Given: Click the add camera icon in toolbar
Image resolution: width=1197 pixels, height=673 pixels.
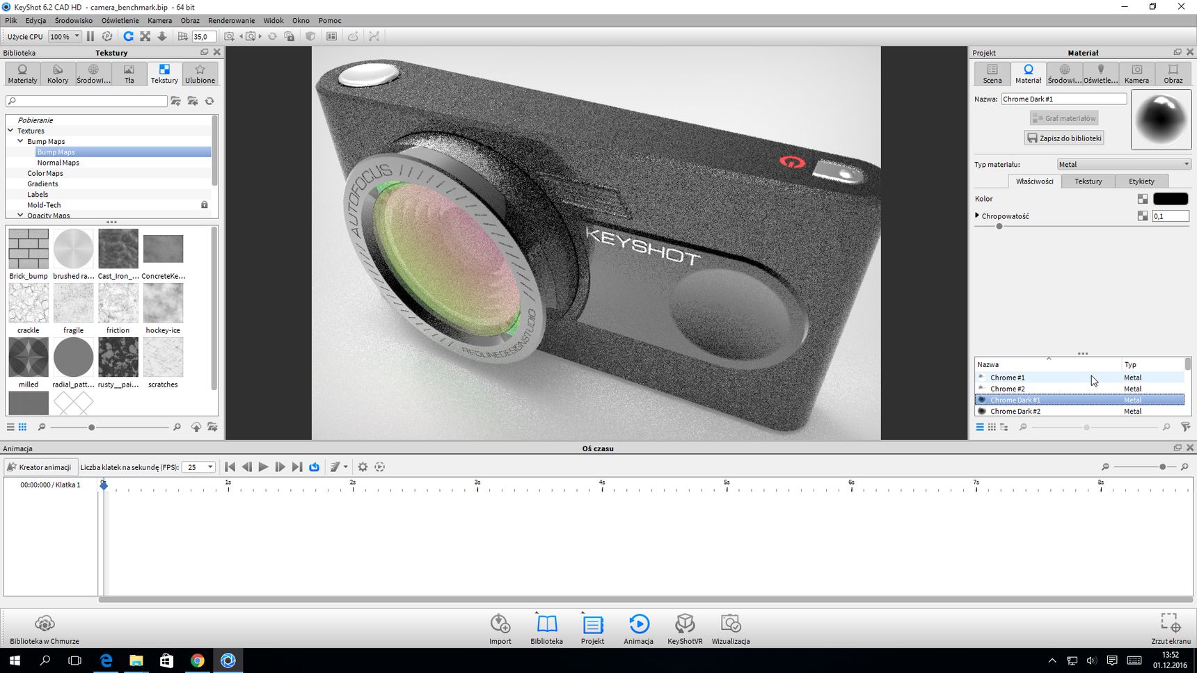Looking at the screenshot, I should [230, 36].
